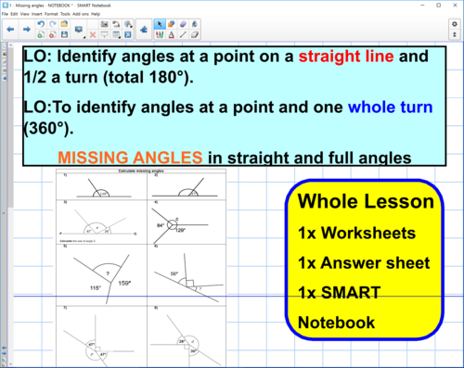Image resolution: width=464 pixels, height=368 pixels.
Task: Click the worksheet image on the page
Action: tap(141, 267)
